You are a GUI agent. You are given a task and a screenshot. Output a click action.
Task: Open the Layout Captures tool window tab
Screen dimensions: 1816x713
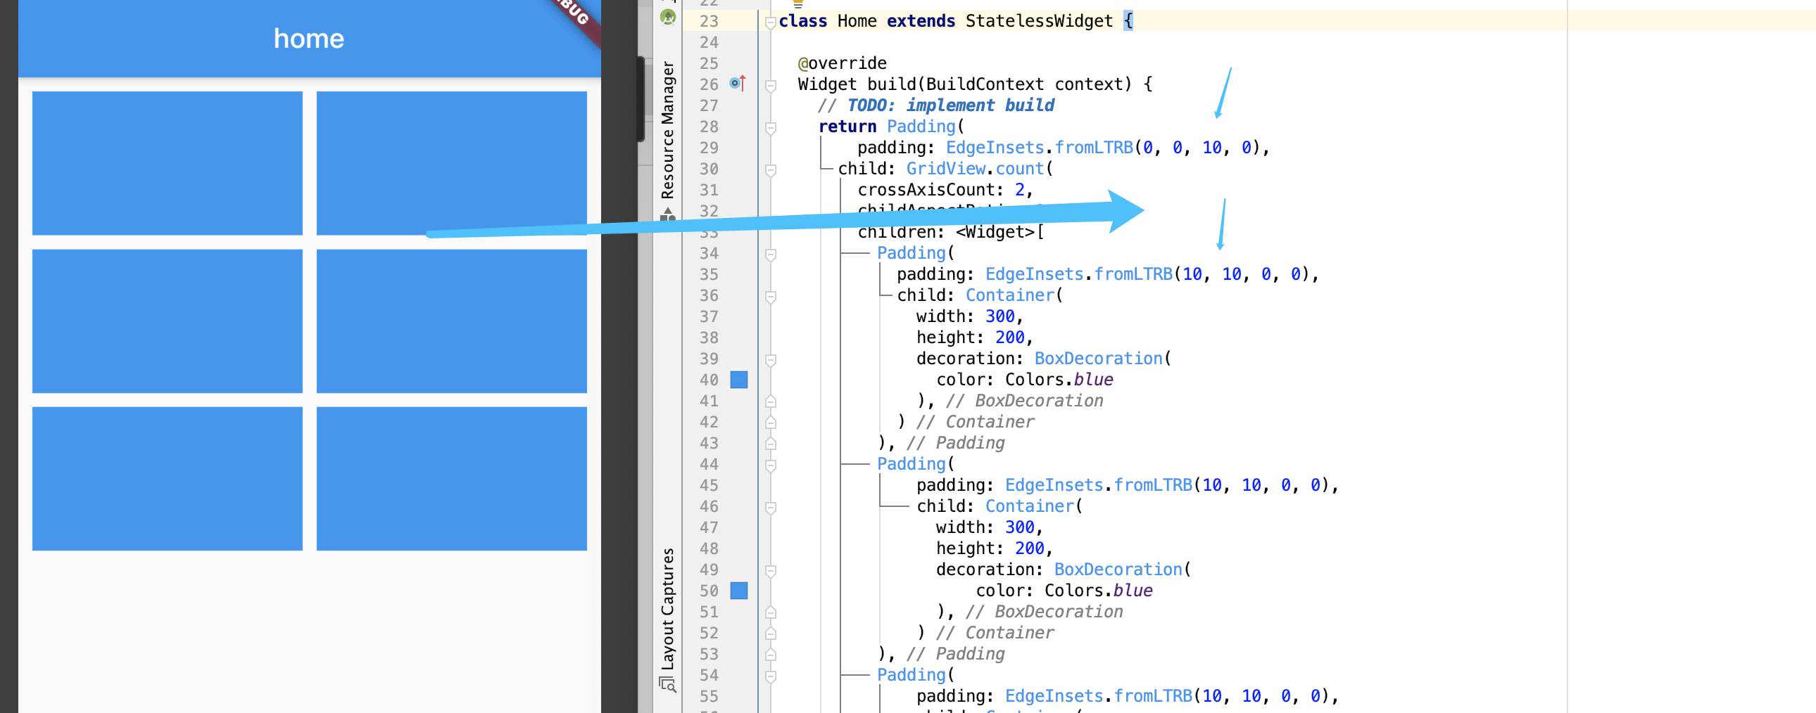tap(667, 608)
